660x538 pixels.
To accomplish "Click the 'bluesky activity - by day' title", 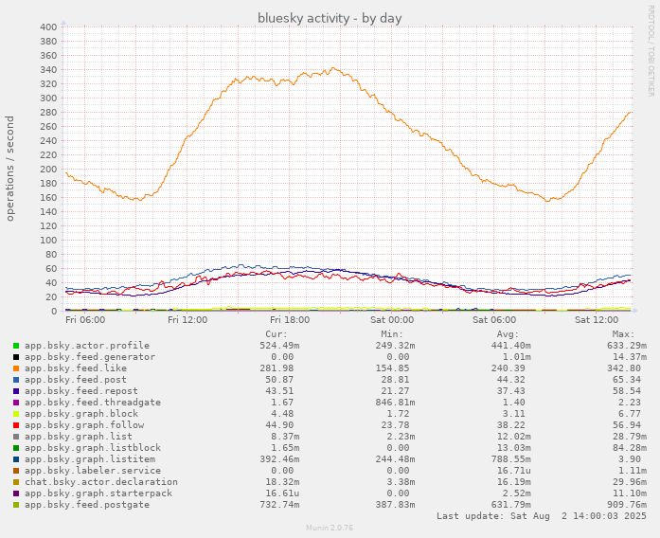I will coord(330,18).
